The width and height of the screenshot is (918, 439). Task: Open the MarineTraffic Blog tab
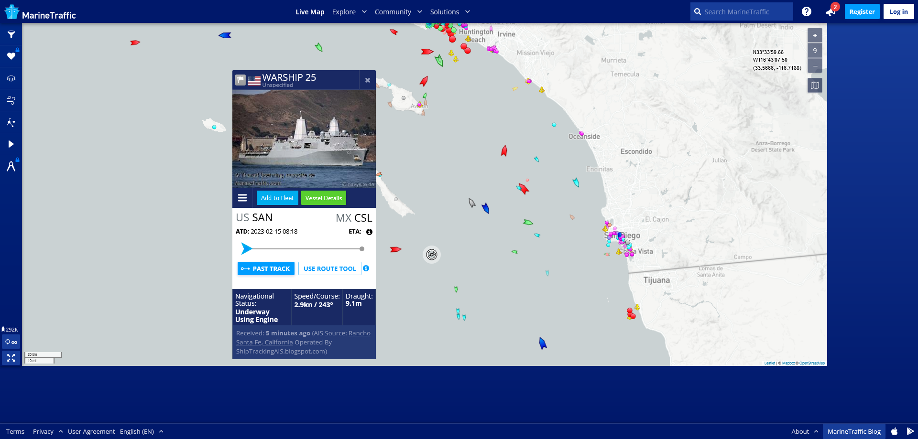[x=854, y=431]
